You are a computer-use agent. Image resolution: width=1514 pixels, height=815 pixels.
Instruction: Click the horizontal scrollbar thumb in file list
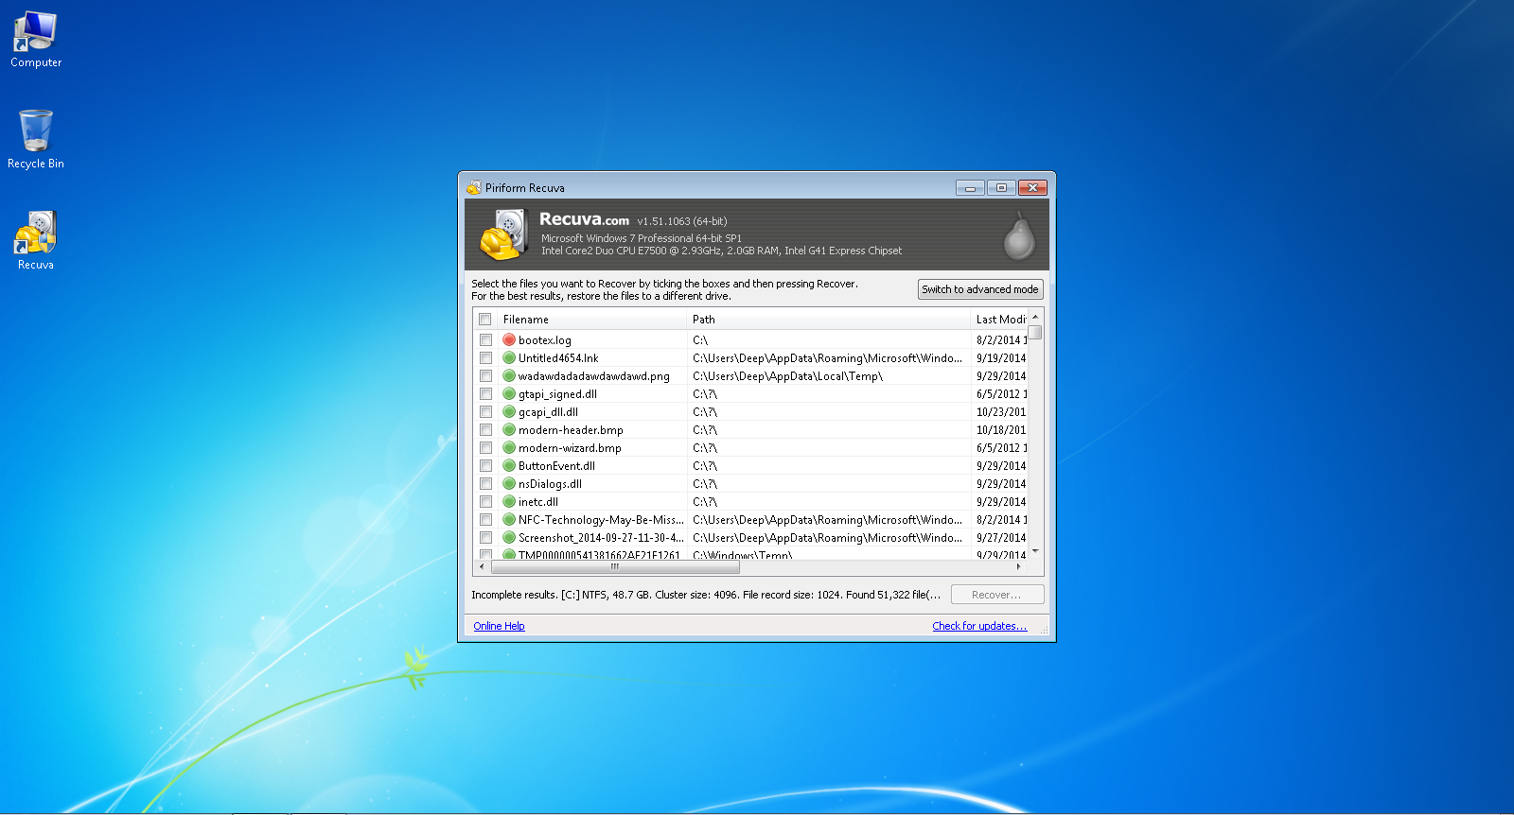pos(614,566)
